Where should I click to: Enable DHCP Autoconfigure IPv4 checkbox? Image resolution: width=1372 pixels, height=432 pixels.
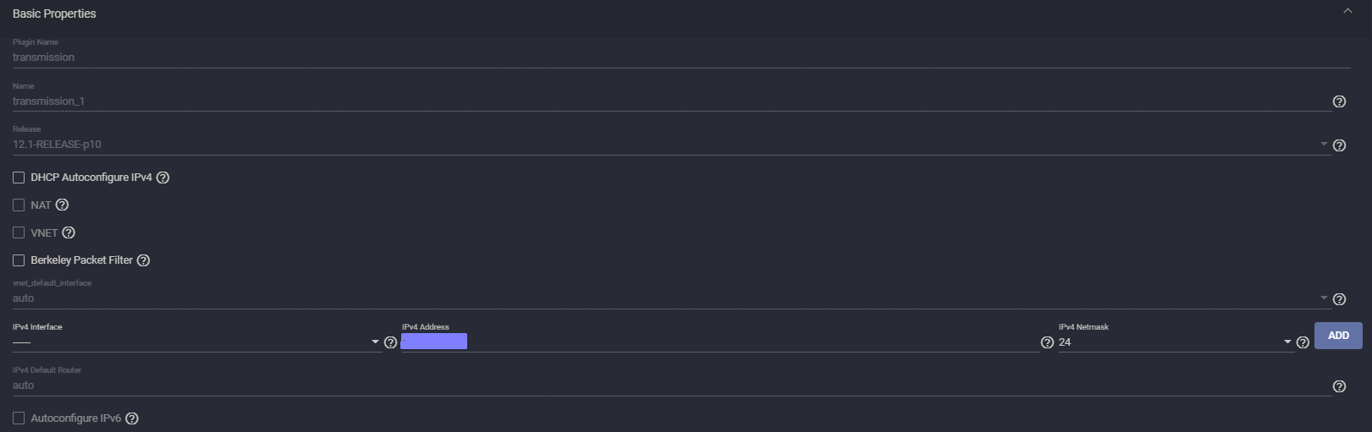click(19, 178)
